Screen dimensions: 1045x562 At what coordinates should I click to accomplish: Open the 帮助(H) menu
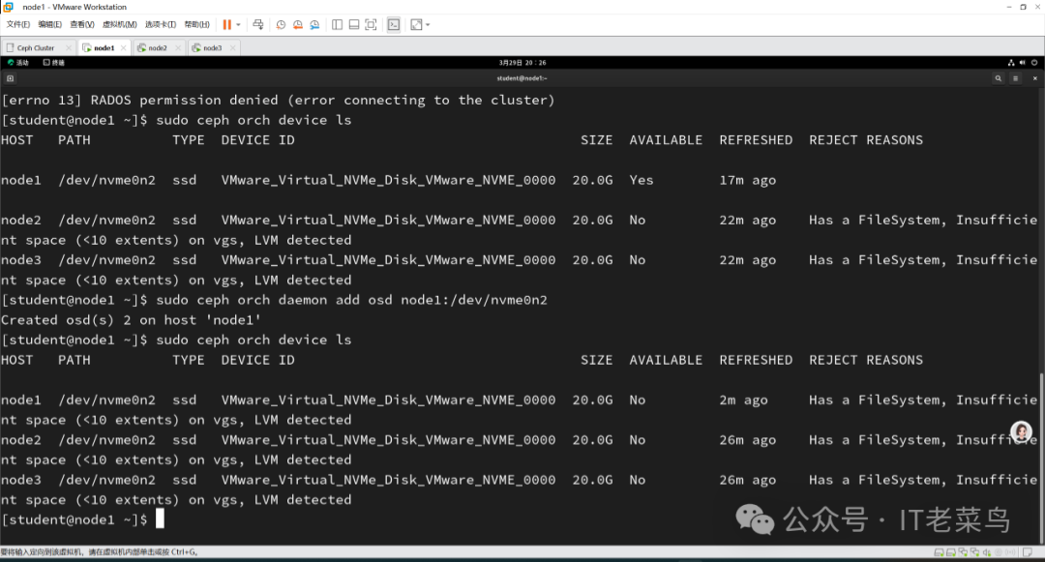[x=196, y=24]
